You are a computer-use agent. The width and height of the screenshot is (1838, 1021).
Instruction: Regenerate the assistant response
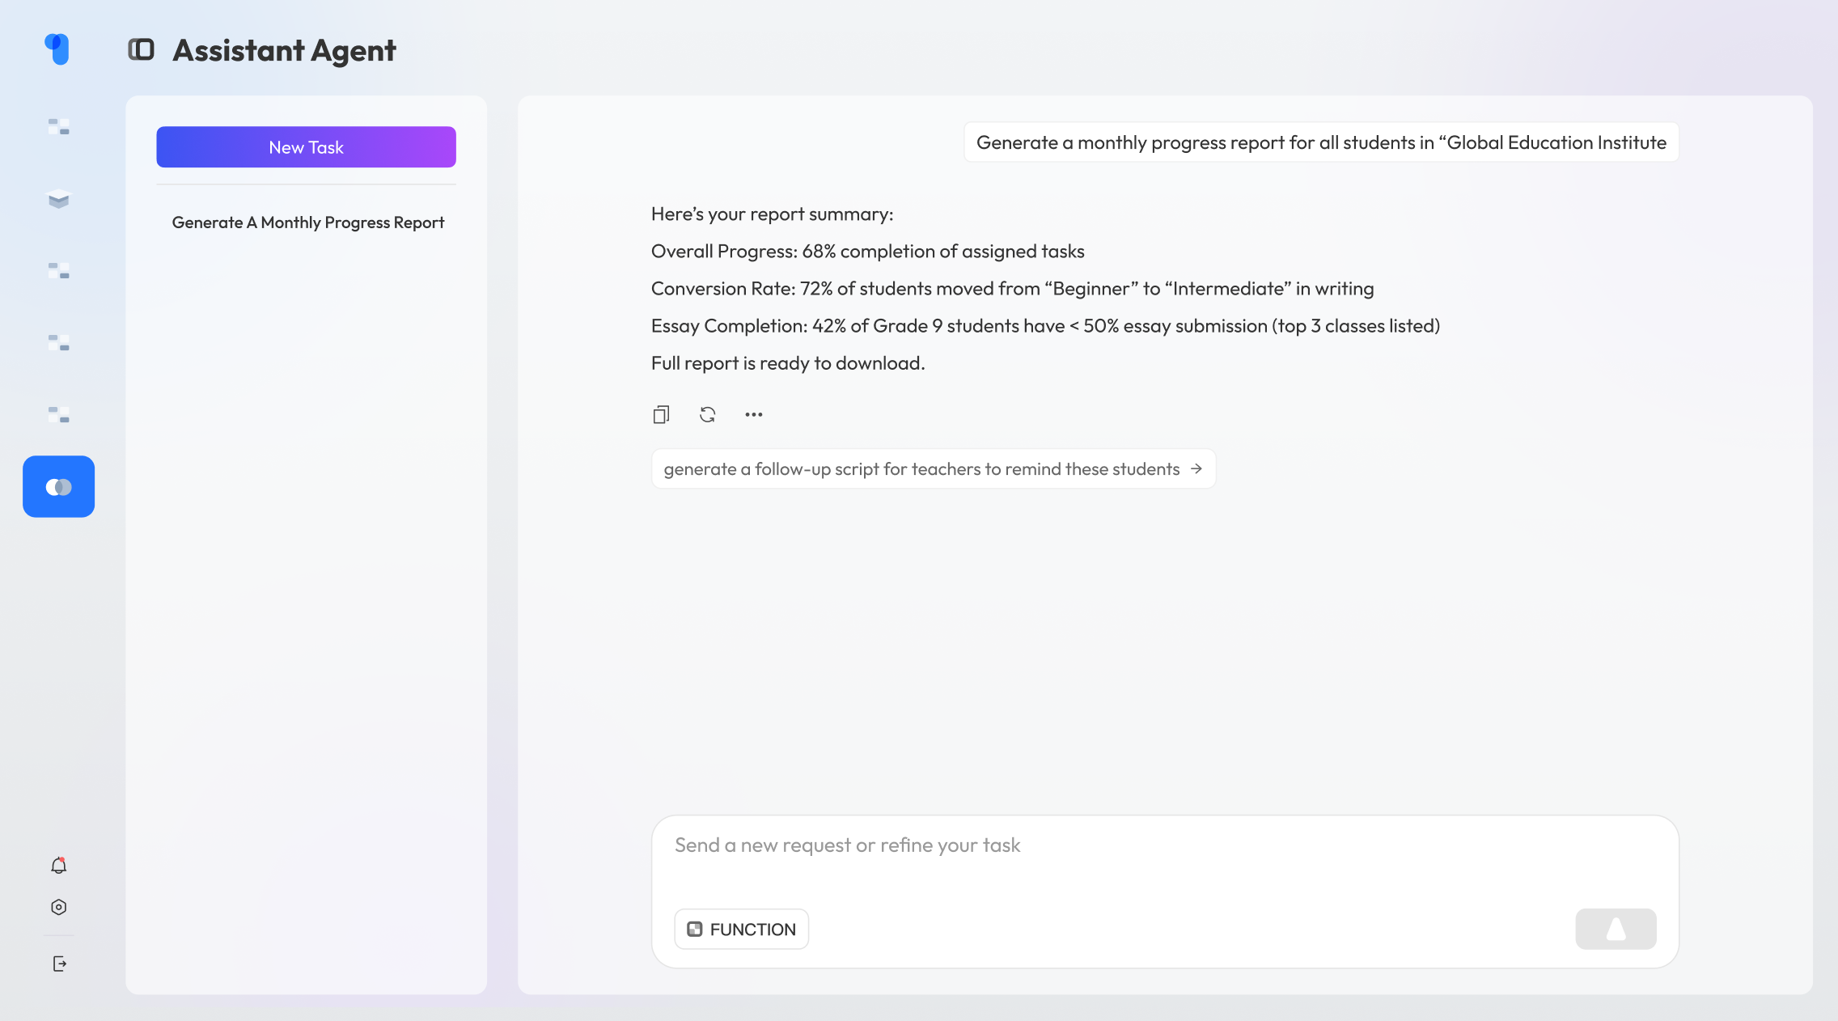click(708, 414)
